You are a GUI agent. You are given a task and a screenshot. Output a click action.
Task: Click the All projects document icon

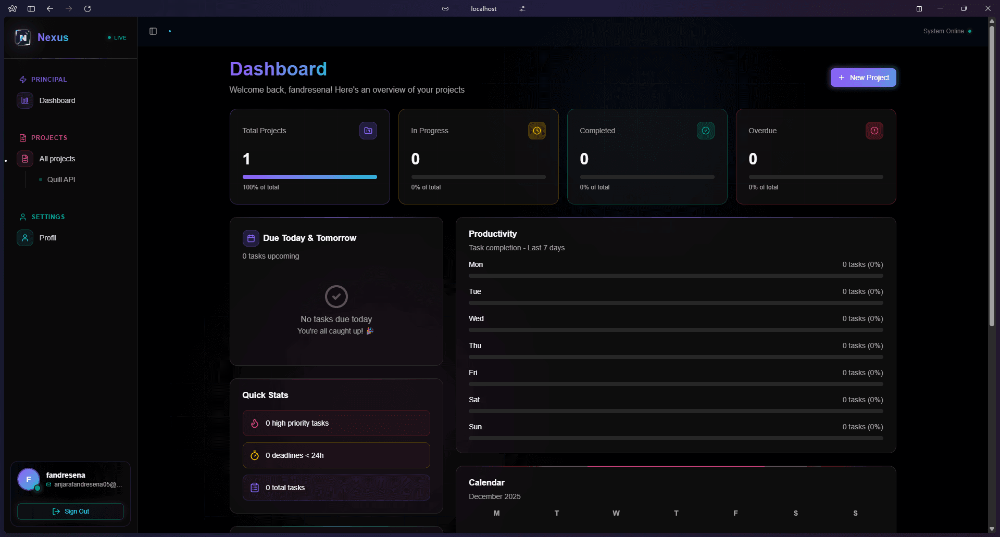coord(25,159)
